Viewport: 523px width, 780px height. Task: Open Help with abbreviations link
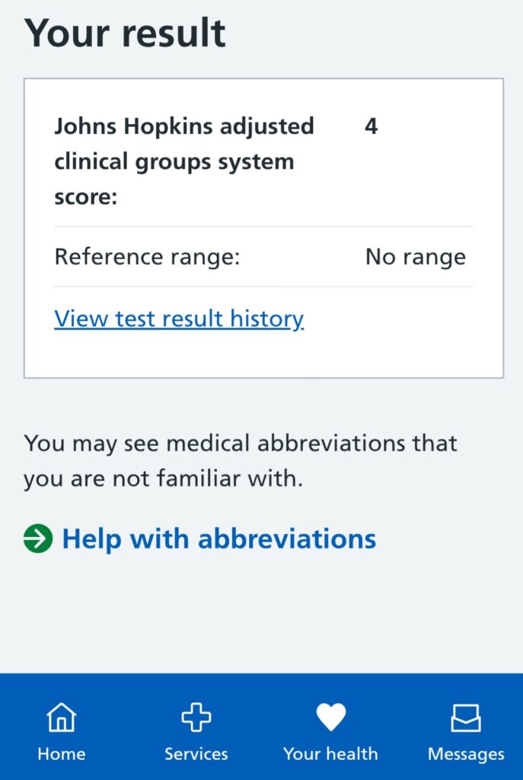coord(218,539)
